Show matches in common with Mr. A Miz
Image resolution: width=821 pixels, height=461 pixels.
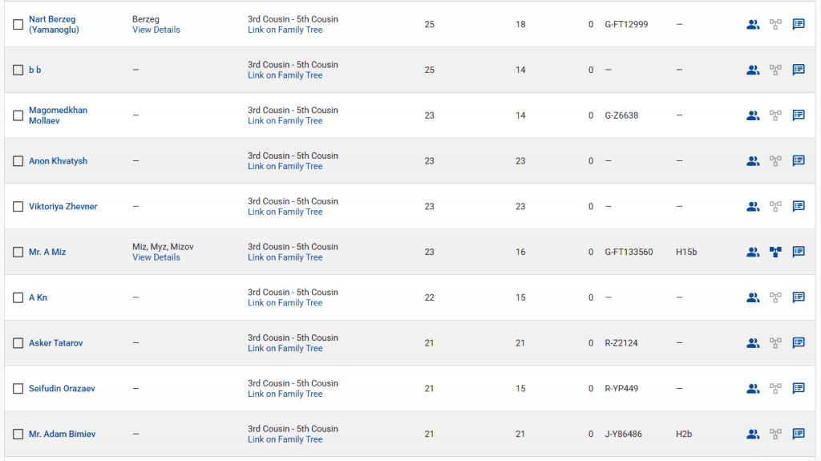point(752,252)
